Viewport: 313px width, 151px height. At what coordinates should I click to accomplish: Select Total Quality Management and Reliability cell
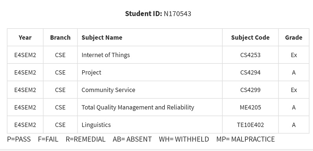pyautogui.click(x=150, y=107)
